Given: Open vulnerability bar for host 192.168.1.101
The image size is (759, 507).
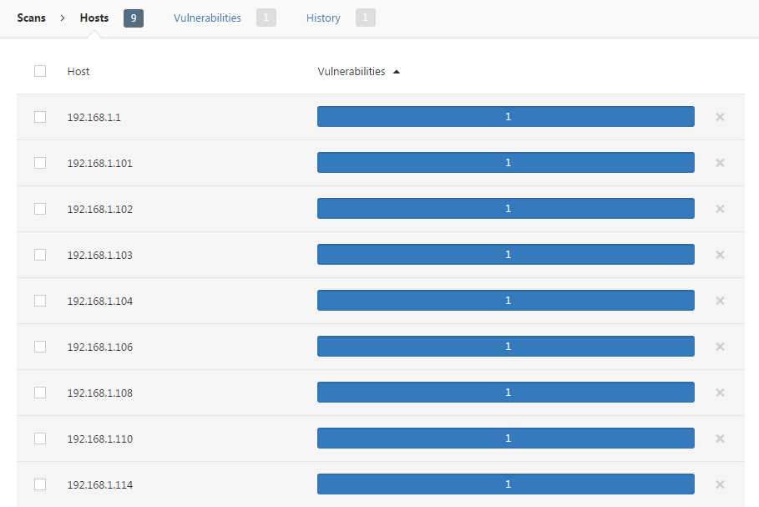Looking at the screenshot, I should pos(506,162).
